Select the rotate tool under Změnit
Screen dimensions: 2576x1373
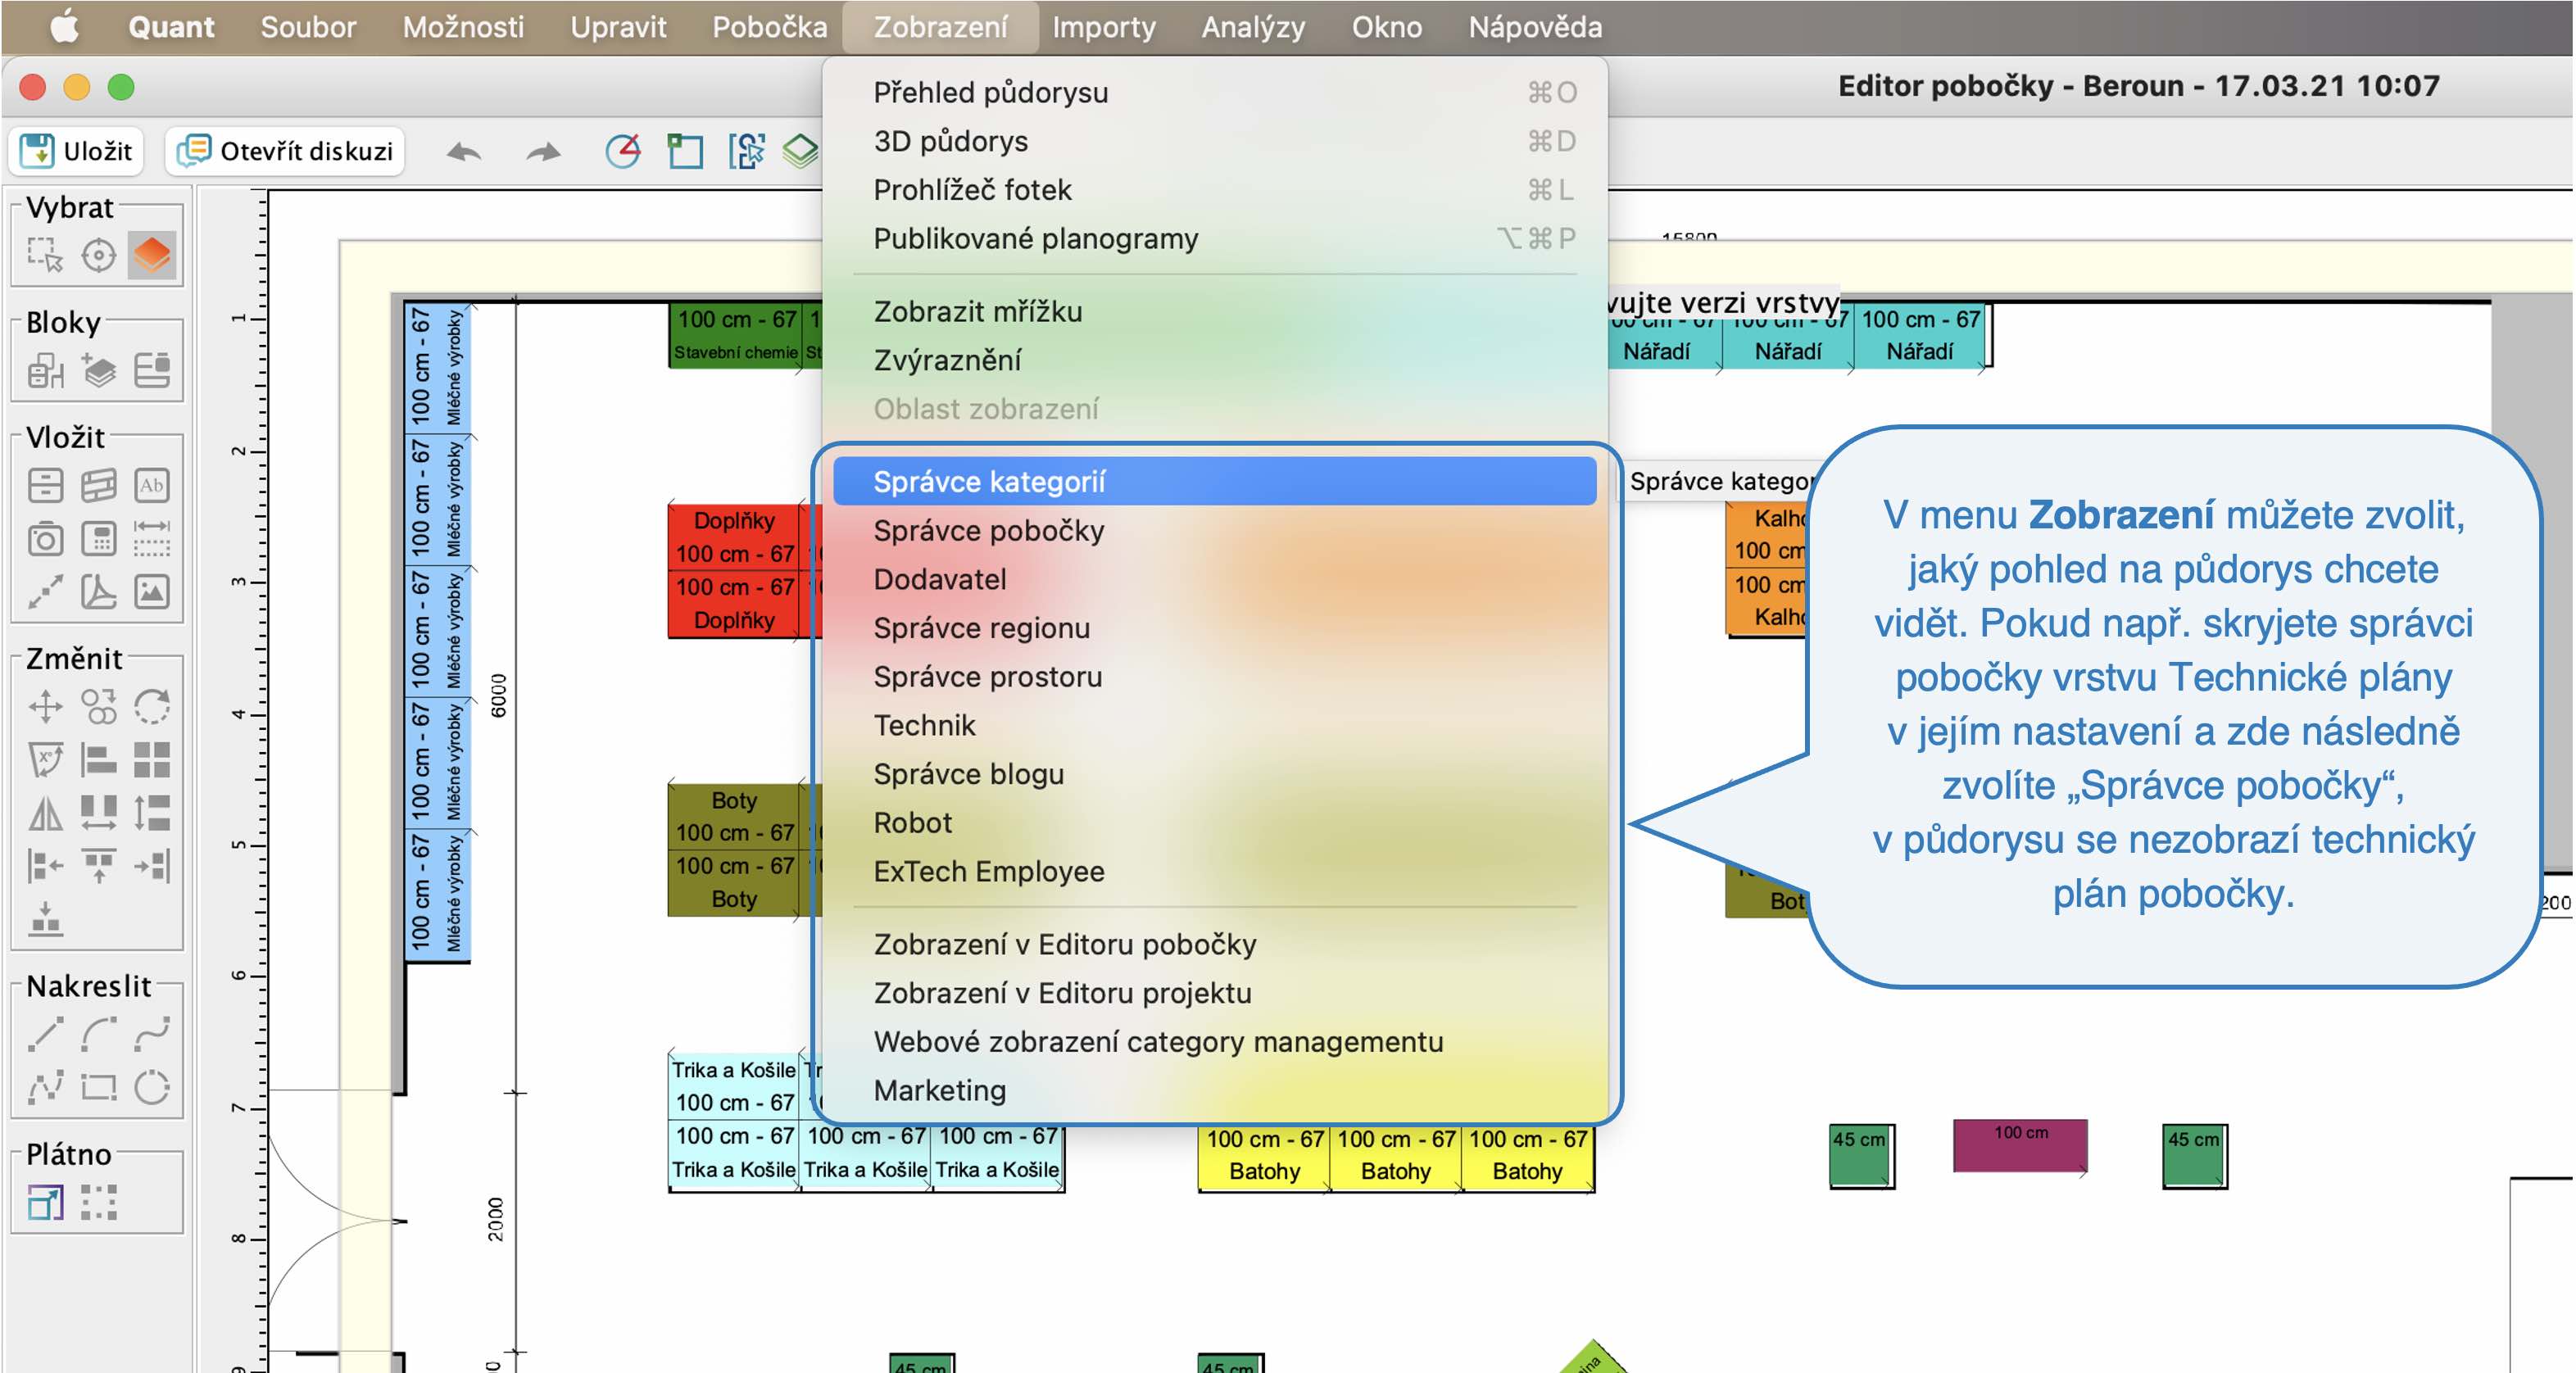pos(152,707)
